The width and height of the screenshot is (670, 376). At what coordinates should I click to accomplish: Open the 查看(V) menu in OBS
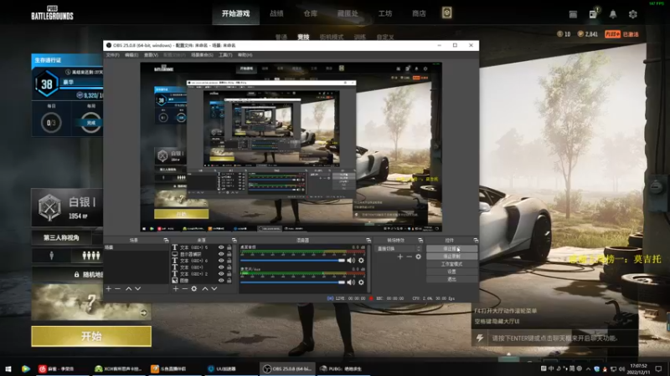151,55
